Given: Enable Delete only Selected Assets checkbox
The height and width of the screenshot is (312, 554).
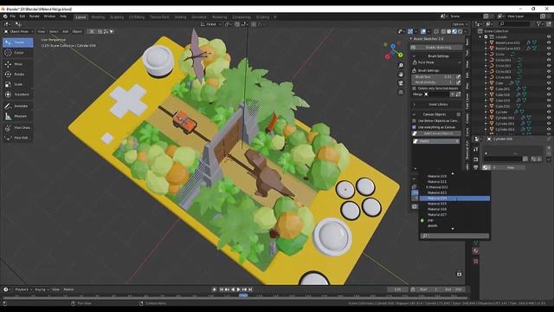Looking at the screenshot, I should pyautogui.click(x=414, y=88).
